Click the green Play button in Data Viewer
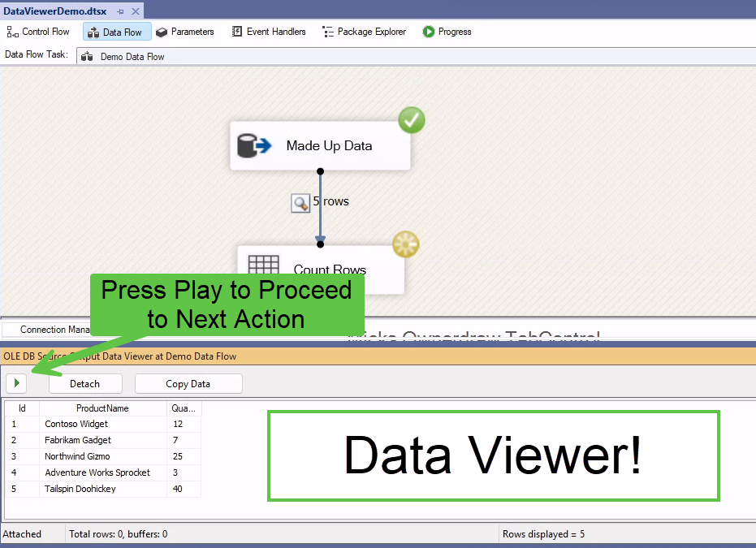 [16, 384]
